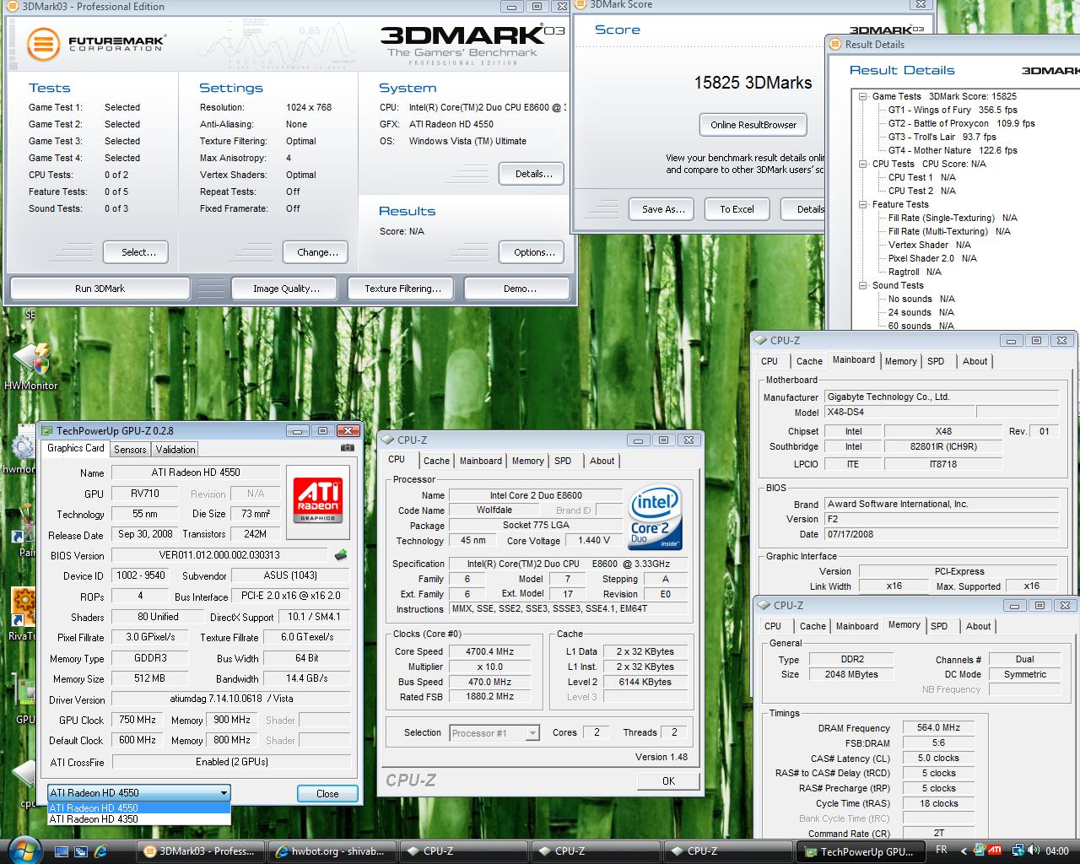Collapse the Feature Tests tree node

point(863,204)
